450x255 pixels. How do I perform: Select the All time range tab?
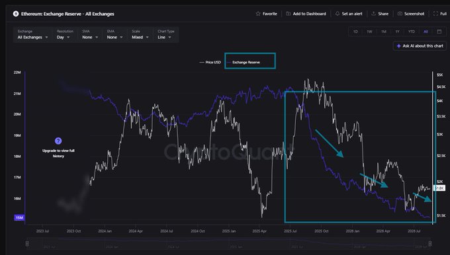coord(426,32)
